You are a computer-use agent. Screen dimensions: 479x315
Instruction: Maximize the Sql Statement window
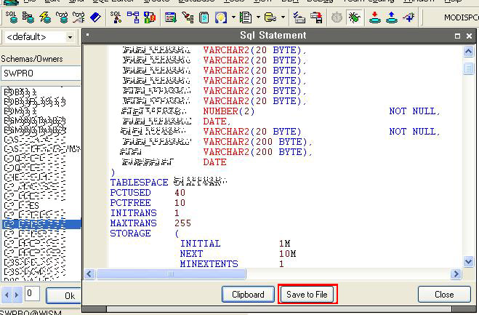click(457, 36)
